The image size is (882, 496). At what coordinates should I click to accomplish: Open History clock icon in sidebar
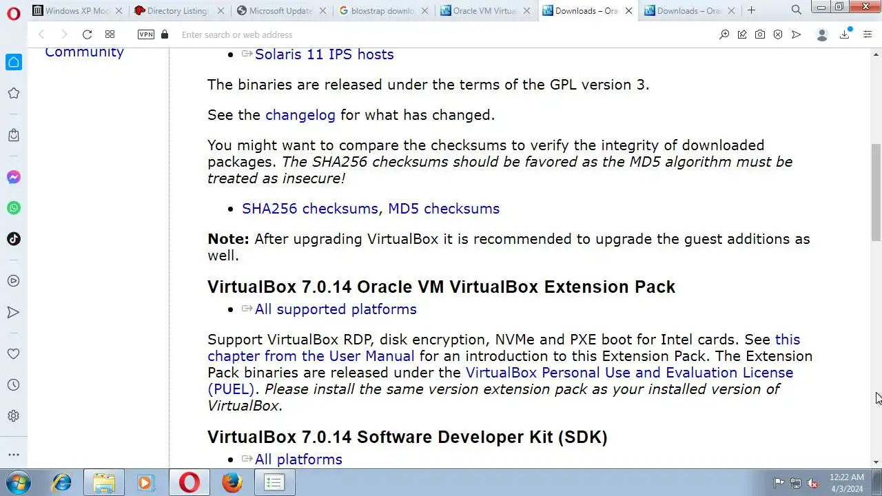click(14, 385)
